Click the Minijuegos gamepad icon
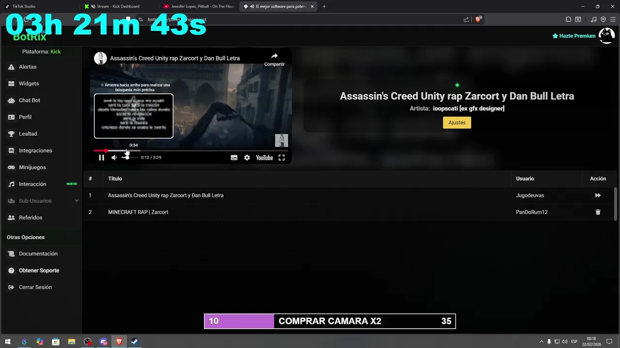Viewport: 620px width, 348px height. [x=11, y=167]
